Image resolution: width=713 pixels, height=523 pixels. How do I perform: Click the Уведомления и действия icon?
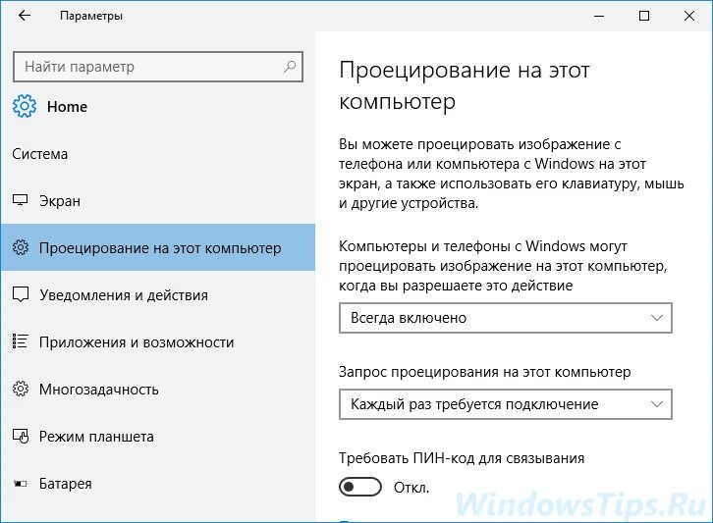tap(21, 295)
